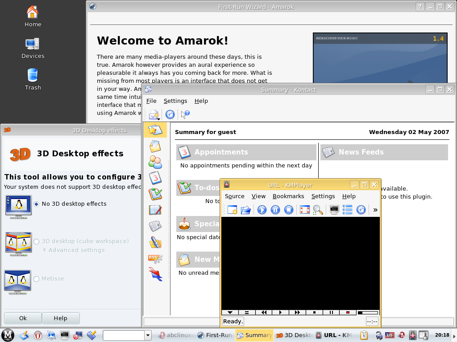This screenshot has height=342, width=457.
Task: Open KMPlayer Settings menu
Action: point(323,196)
